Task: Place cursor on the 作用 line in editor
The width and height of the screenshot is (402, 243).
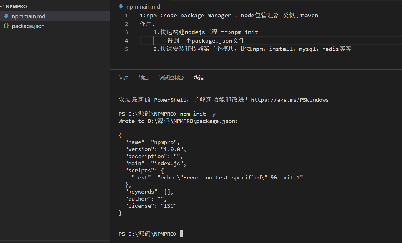Action: (x=147, y=24)
